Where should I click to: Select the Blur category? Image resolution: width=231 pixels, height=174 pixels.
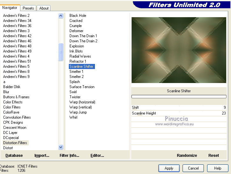click(x=6, y=92)
